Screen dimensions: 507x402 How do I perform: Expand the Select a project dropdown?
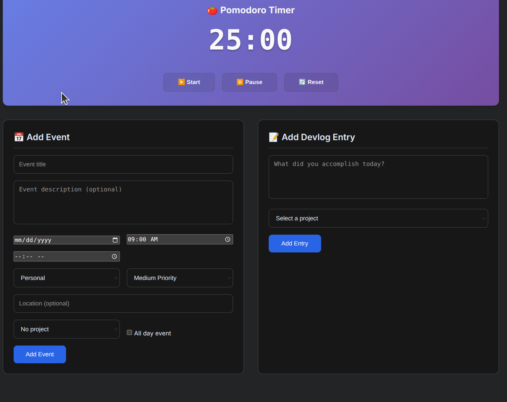pyautogui.click(x=378, y=218)
